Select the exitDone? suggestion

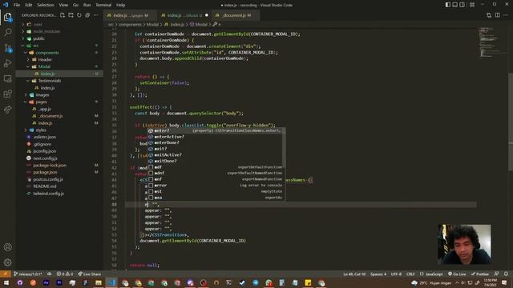click(x=216, y=161)
